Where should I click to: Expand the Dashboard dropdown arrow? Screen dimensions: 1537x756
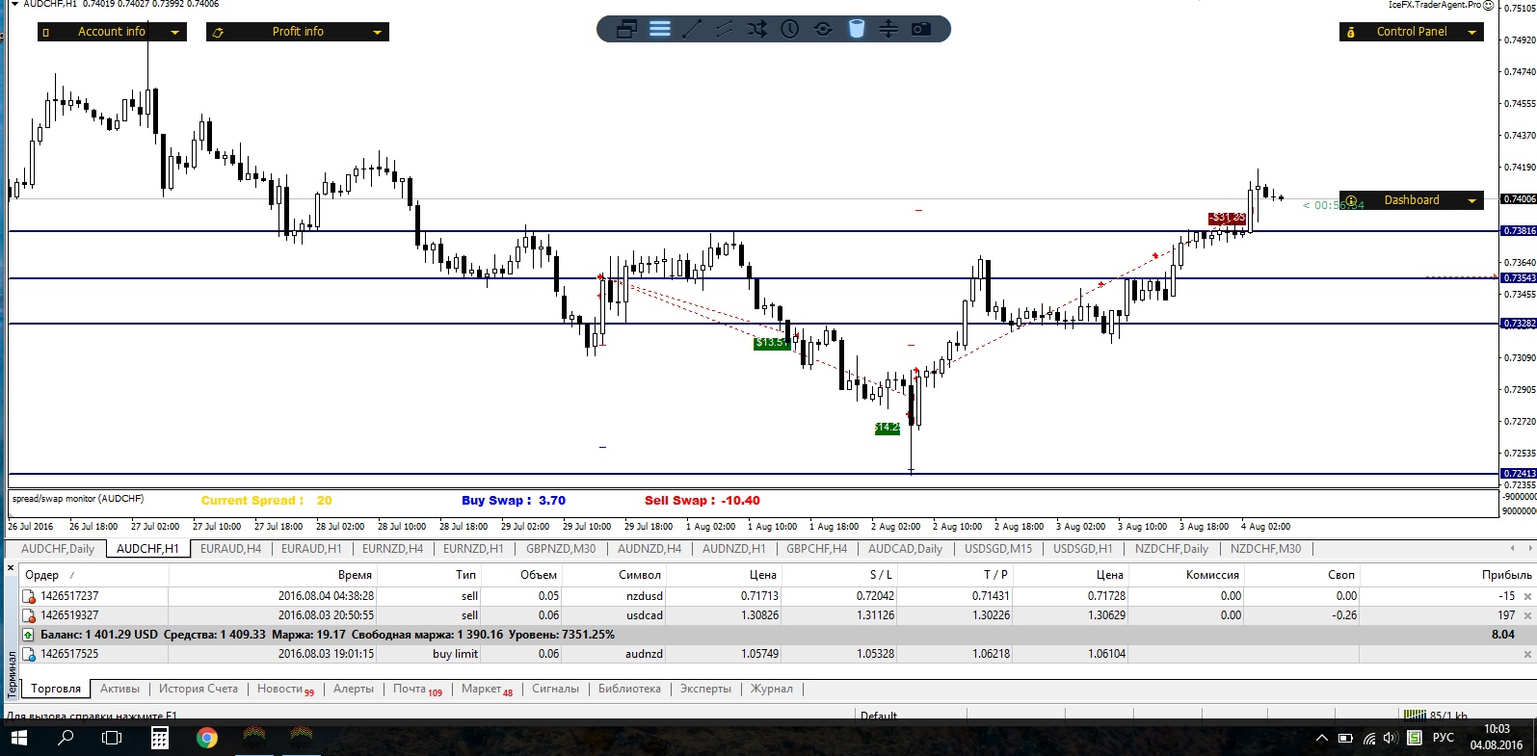(x=1471, y=201)
